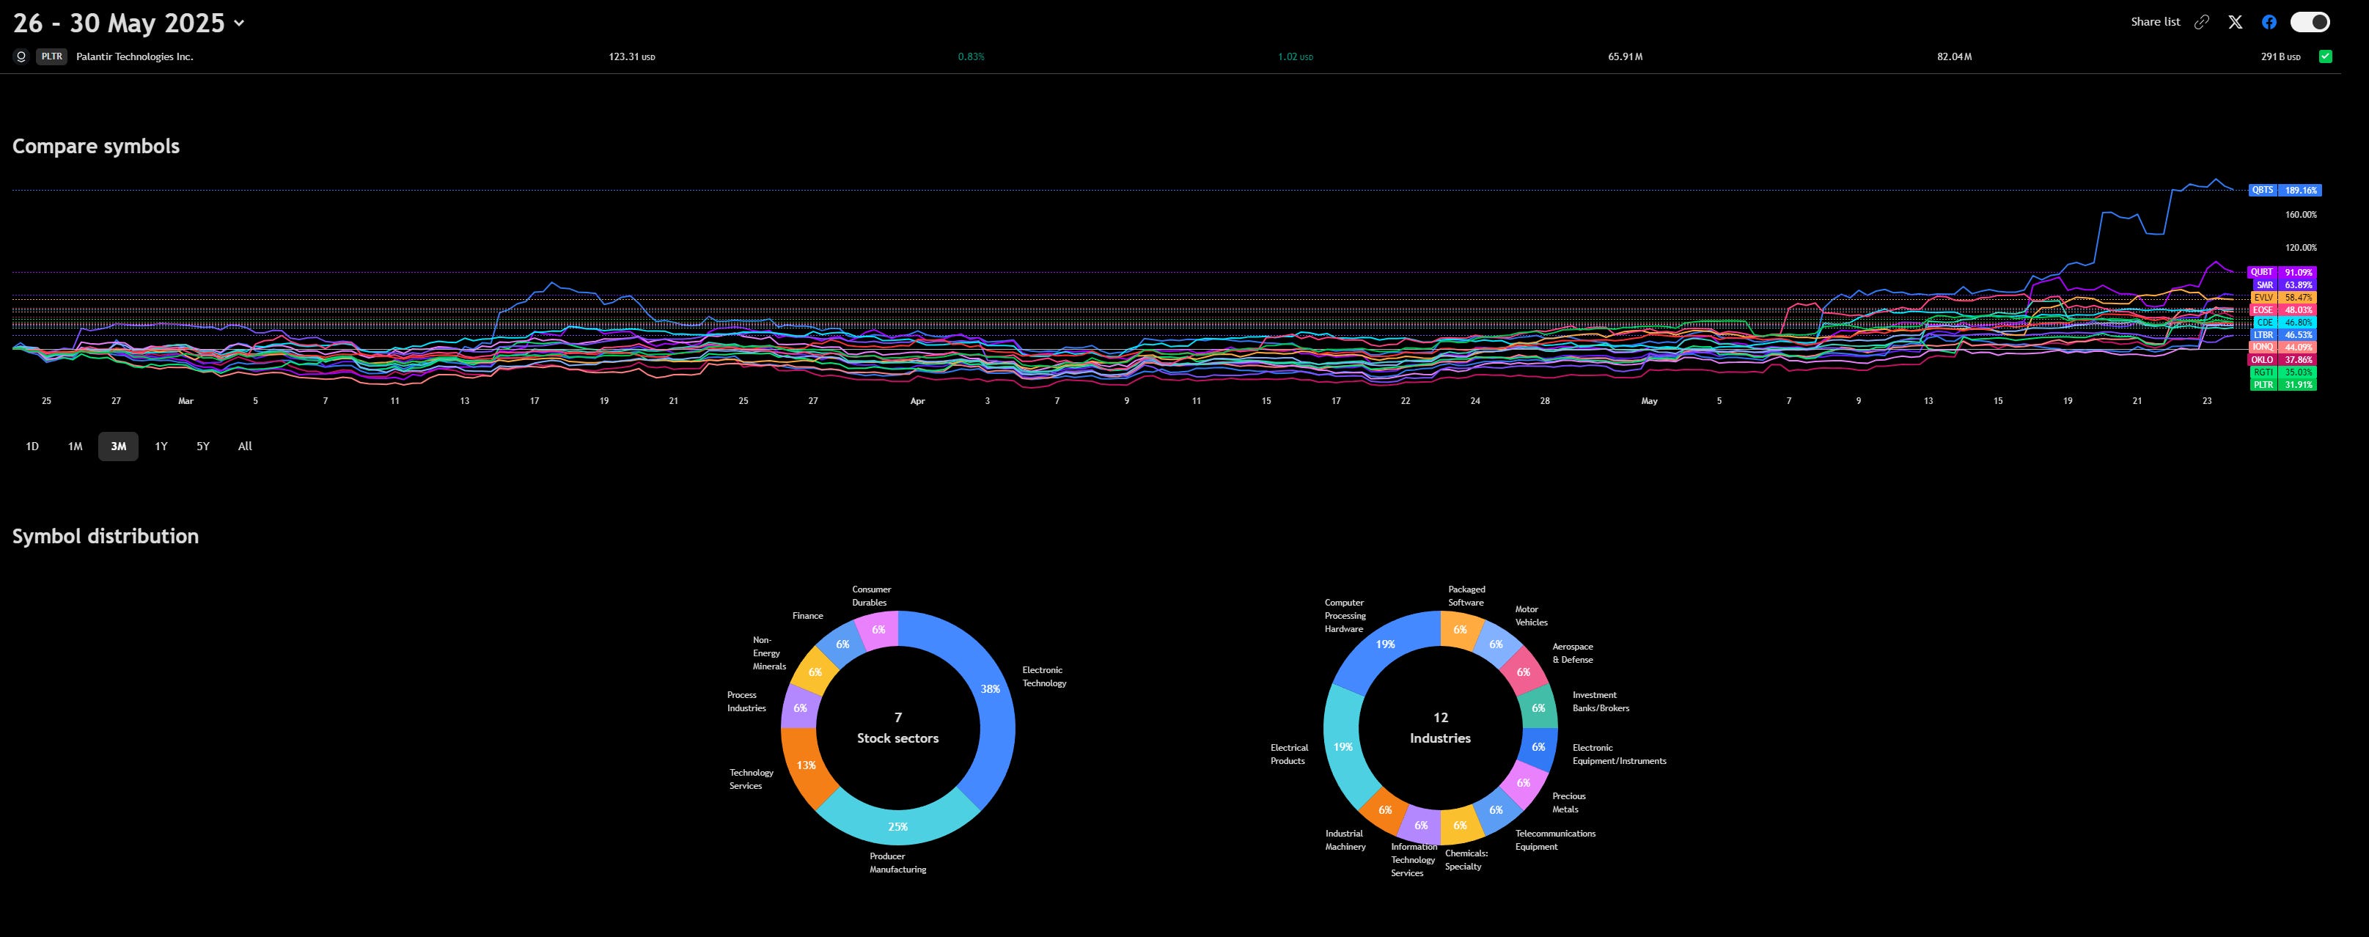
Task: Copy the share list link icon
Action: click(2202, 22)
